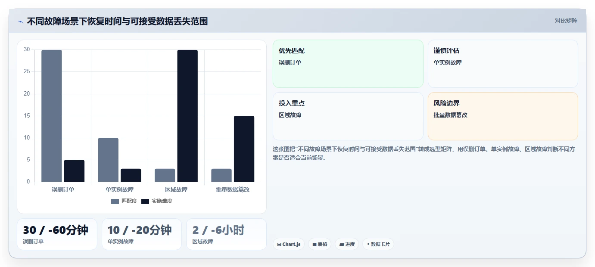The image size is (595, 267).
Task: Click the 实施难度 legend color box
Action: [x=145, y=202]
